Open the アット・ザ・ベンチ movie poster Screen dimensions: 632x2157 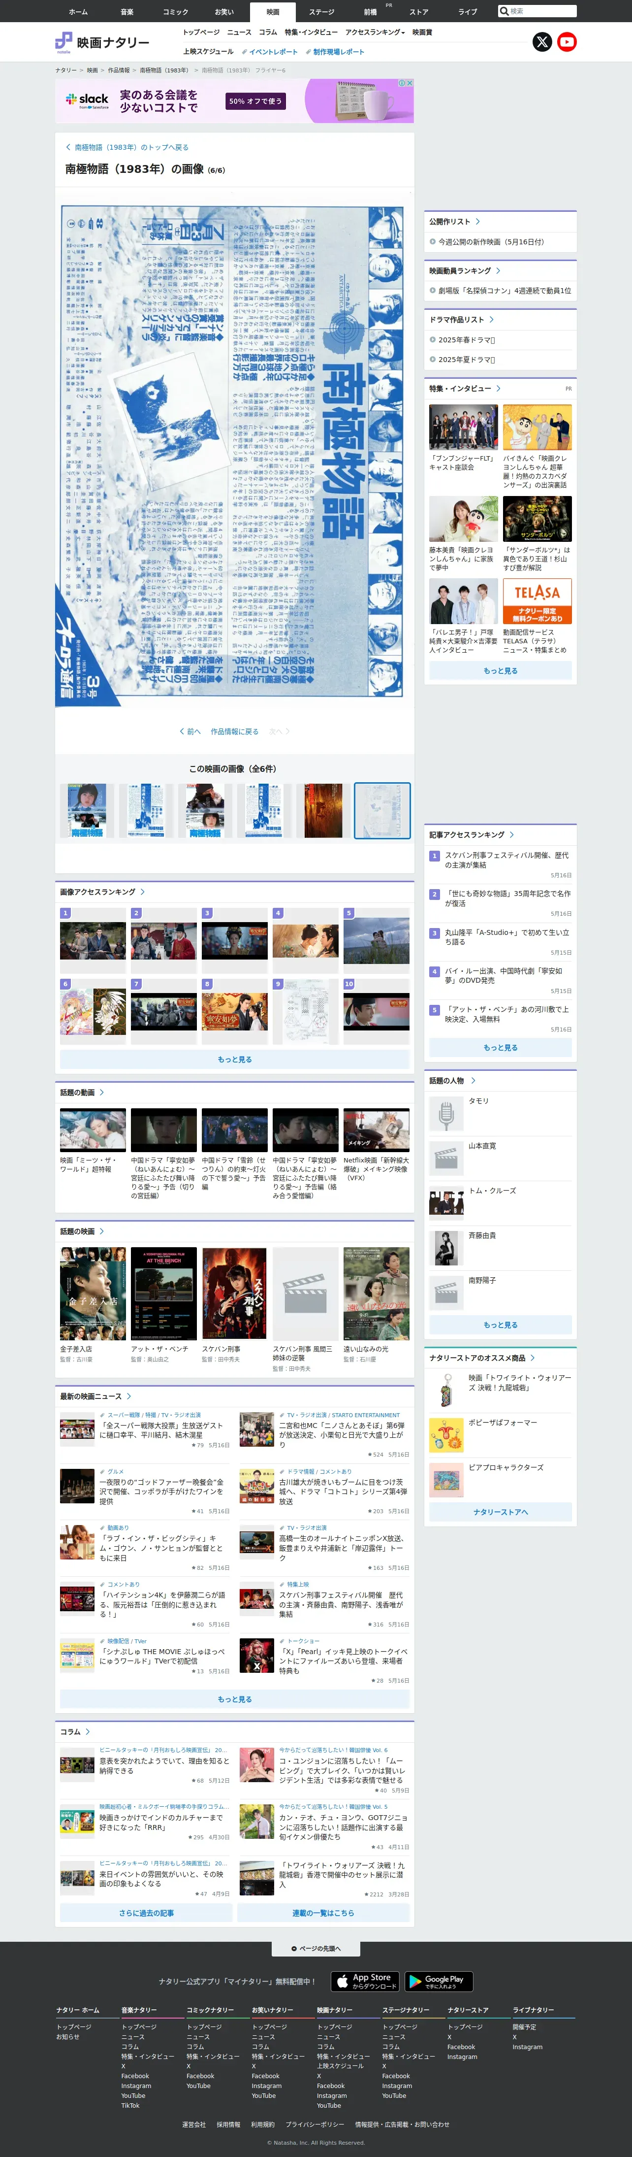[163, 1294]
